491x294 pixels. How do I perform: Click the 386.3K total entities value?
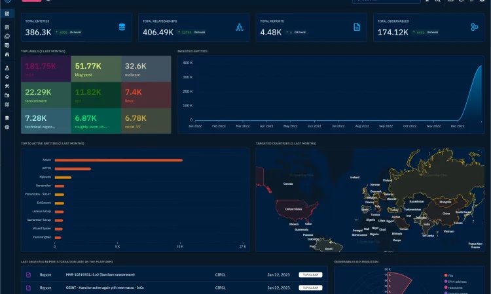pos(38,32)
